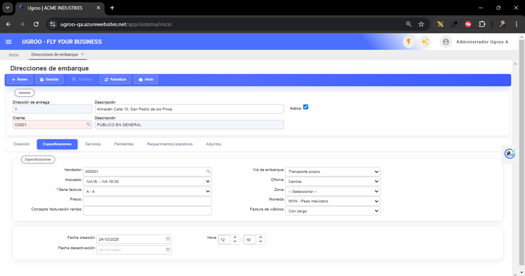
Task: Switch to the Servicios tab
Action: (x=93, y=144)
